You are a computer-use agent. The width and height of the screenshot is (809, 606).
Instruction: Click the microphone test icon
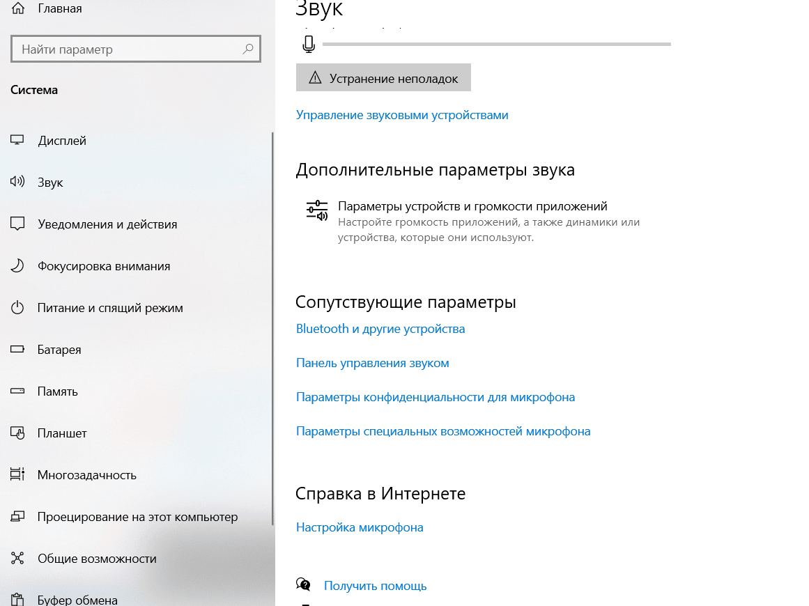click(309, 45)
